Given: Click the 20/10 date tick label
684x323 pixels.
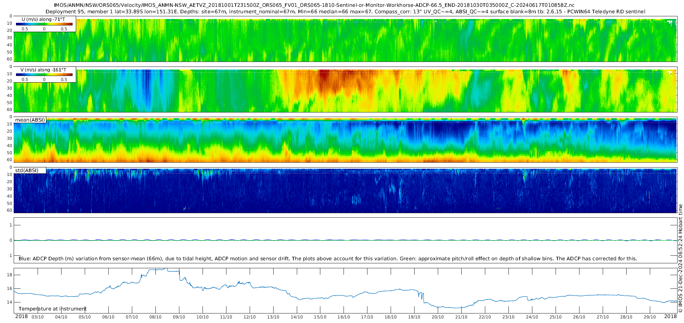Looking at the screenshot, I should (x=438, y=317).
